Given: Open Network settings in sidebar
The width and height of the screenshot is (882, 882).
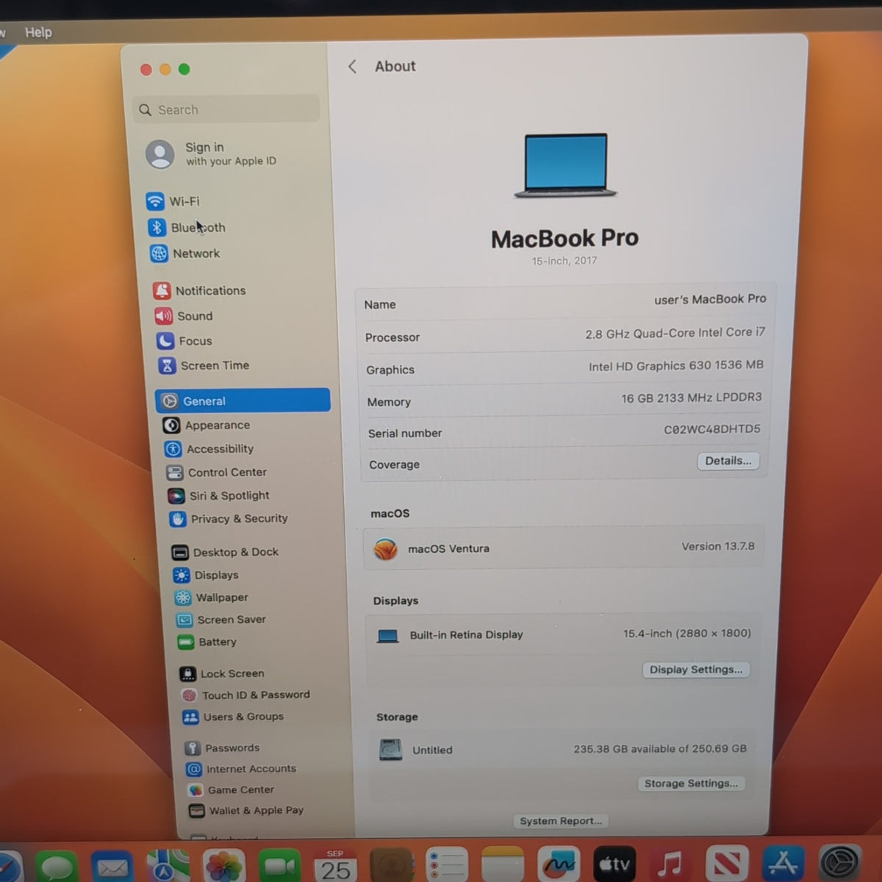Looking at the screenshot, I should coord(185,254).
